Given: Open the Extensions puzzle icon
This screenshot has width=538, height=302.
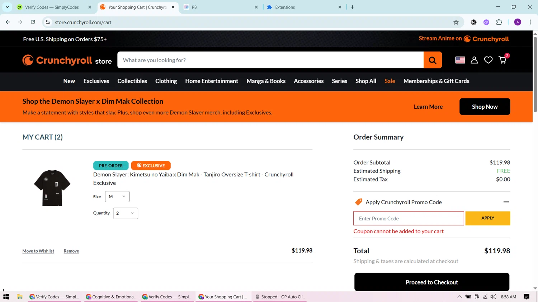Looking at the screenshot, I should (499, 22).
